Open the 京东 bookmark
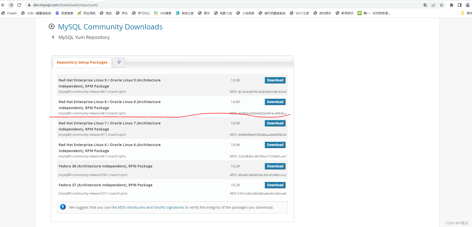The height and width of the screenshot is (227, 472). tap(122, 13)
